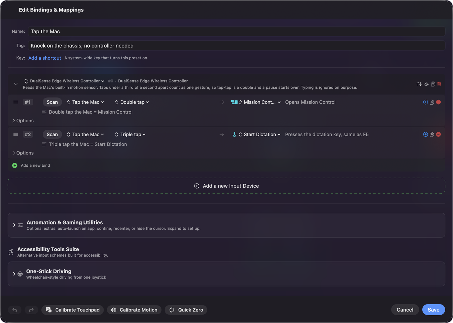The width and height of the screenshot is (453, 323).
Task: Open the Double tap gesture dropdown
Action: [132, 102]
